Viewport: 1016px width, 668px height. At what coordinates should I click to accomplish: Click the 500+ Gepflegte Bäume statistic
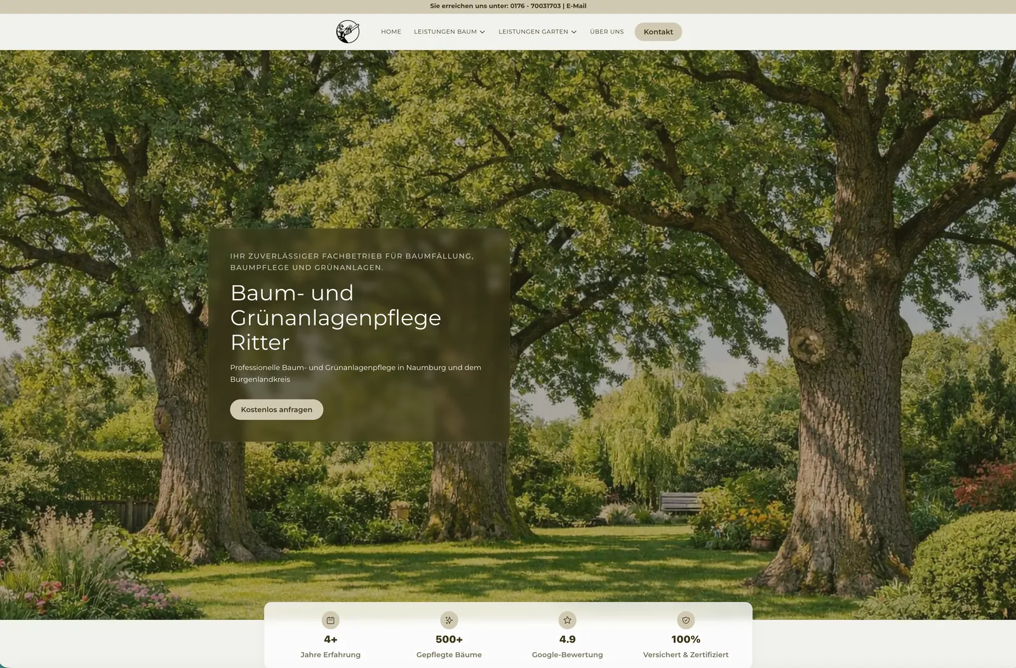448,639
